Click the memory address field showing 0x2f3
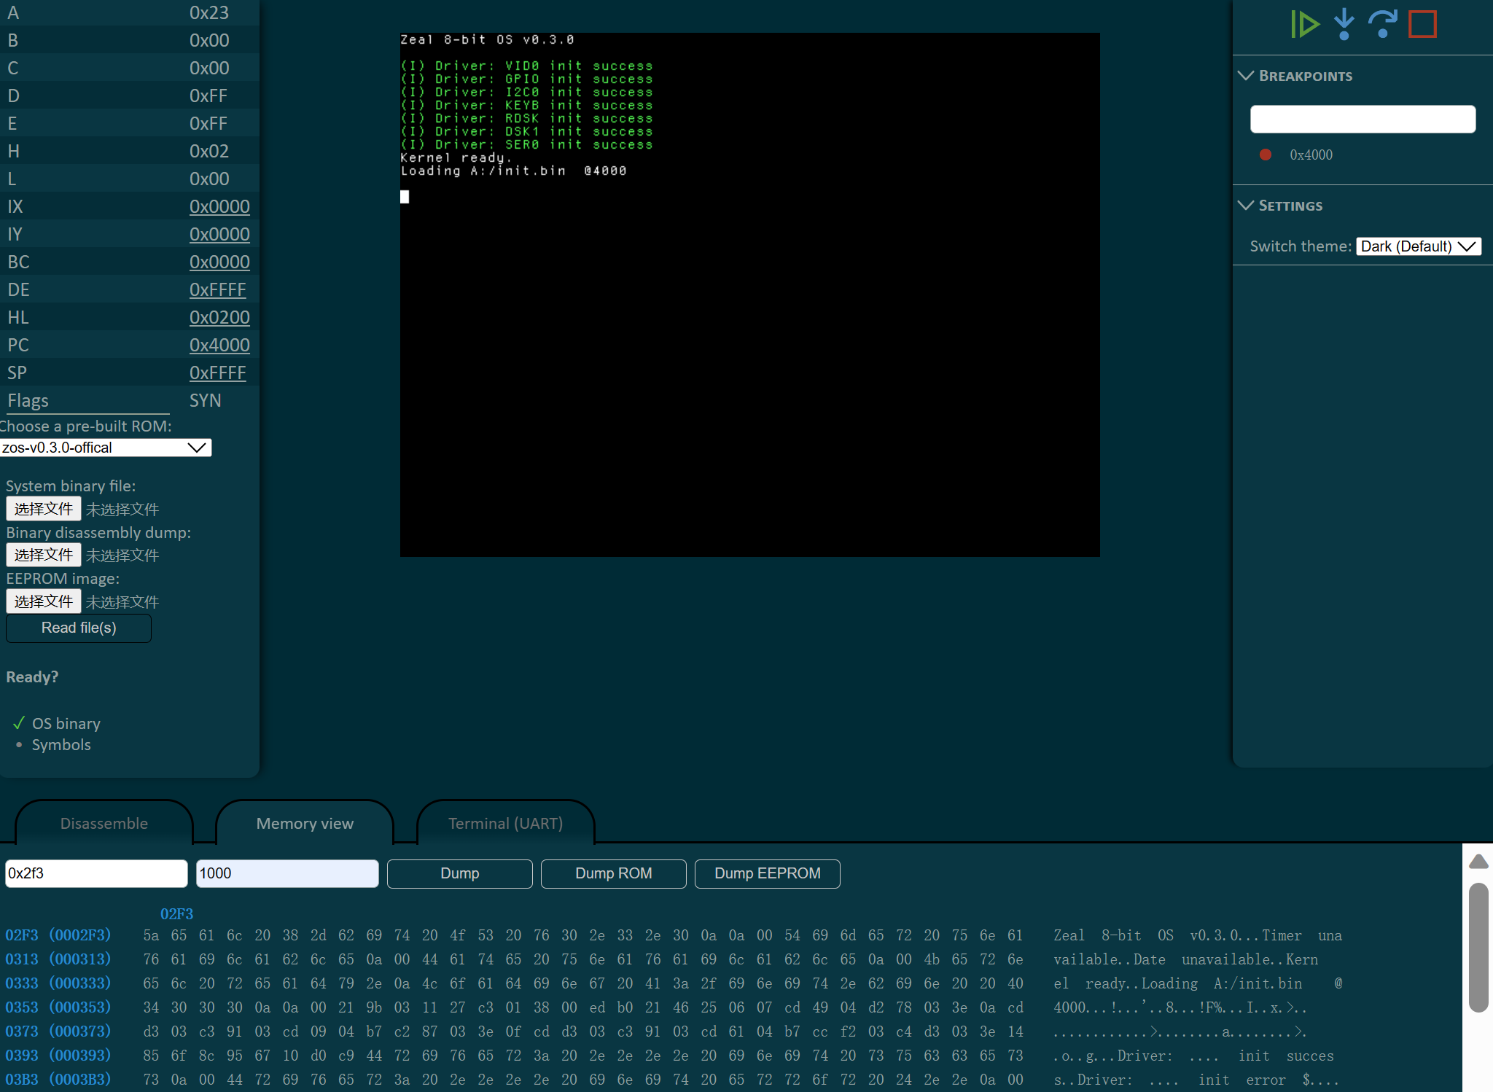The image size is (1493, 1092). pos(96,873)
